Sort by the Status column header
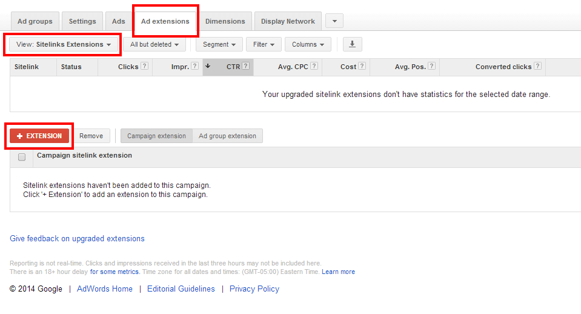Image resolution: width=581 pixels, height=314 pixels. point(71,67)
